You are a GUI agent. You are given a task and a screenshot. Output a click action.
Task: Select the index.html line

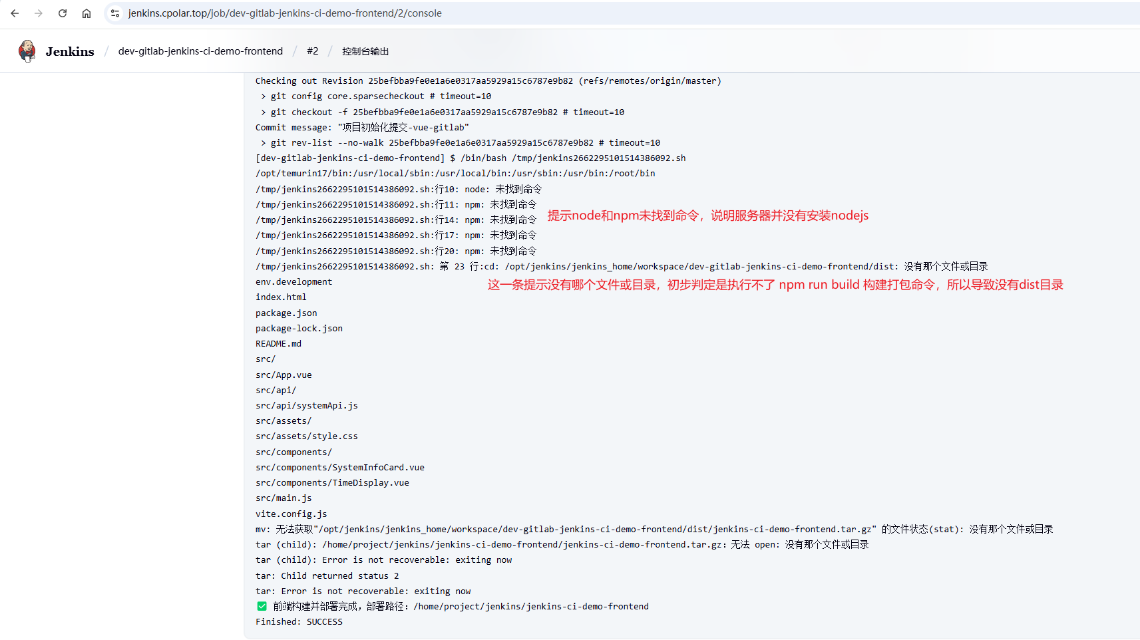(281, 297)
